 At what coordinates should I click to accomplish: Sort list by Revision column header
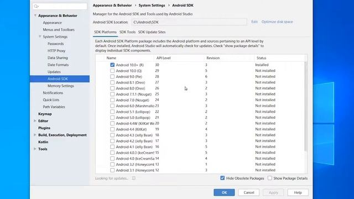point(230,58)
